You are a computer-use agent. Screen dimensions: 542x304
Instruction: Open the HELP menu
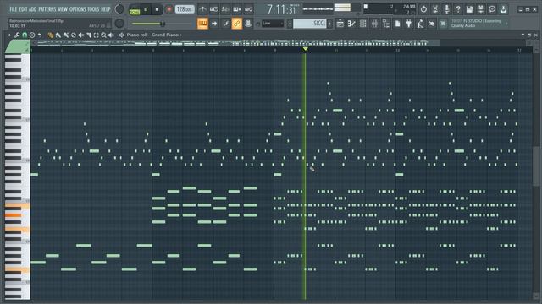(105, 9)
